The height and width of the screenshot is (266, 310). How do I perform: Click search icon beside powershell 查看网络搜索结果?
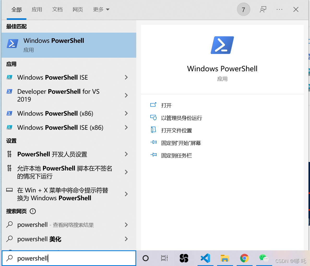click(x=9, y=225)
